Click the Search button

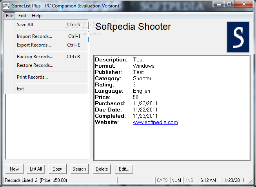pos(79,169)
